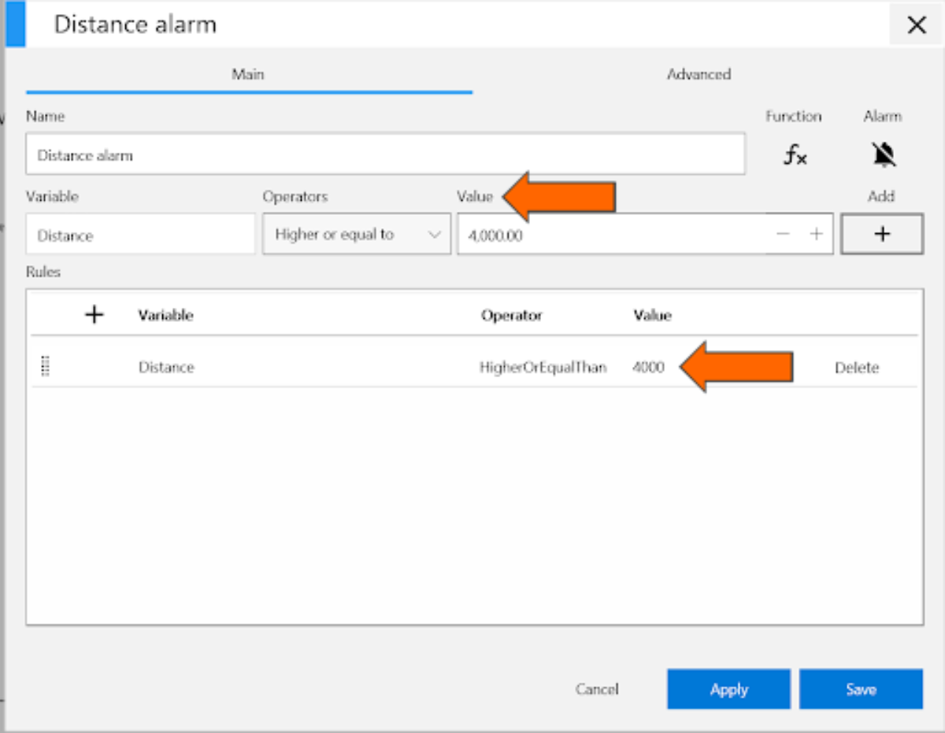Click the Name input field

[x=384, y=154]
